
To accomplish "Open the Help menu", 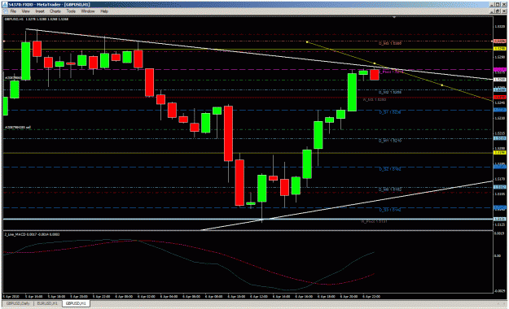I will 104,11.
